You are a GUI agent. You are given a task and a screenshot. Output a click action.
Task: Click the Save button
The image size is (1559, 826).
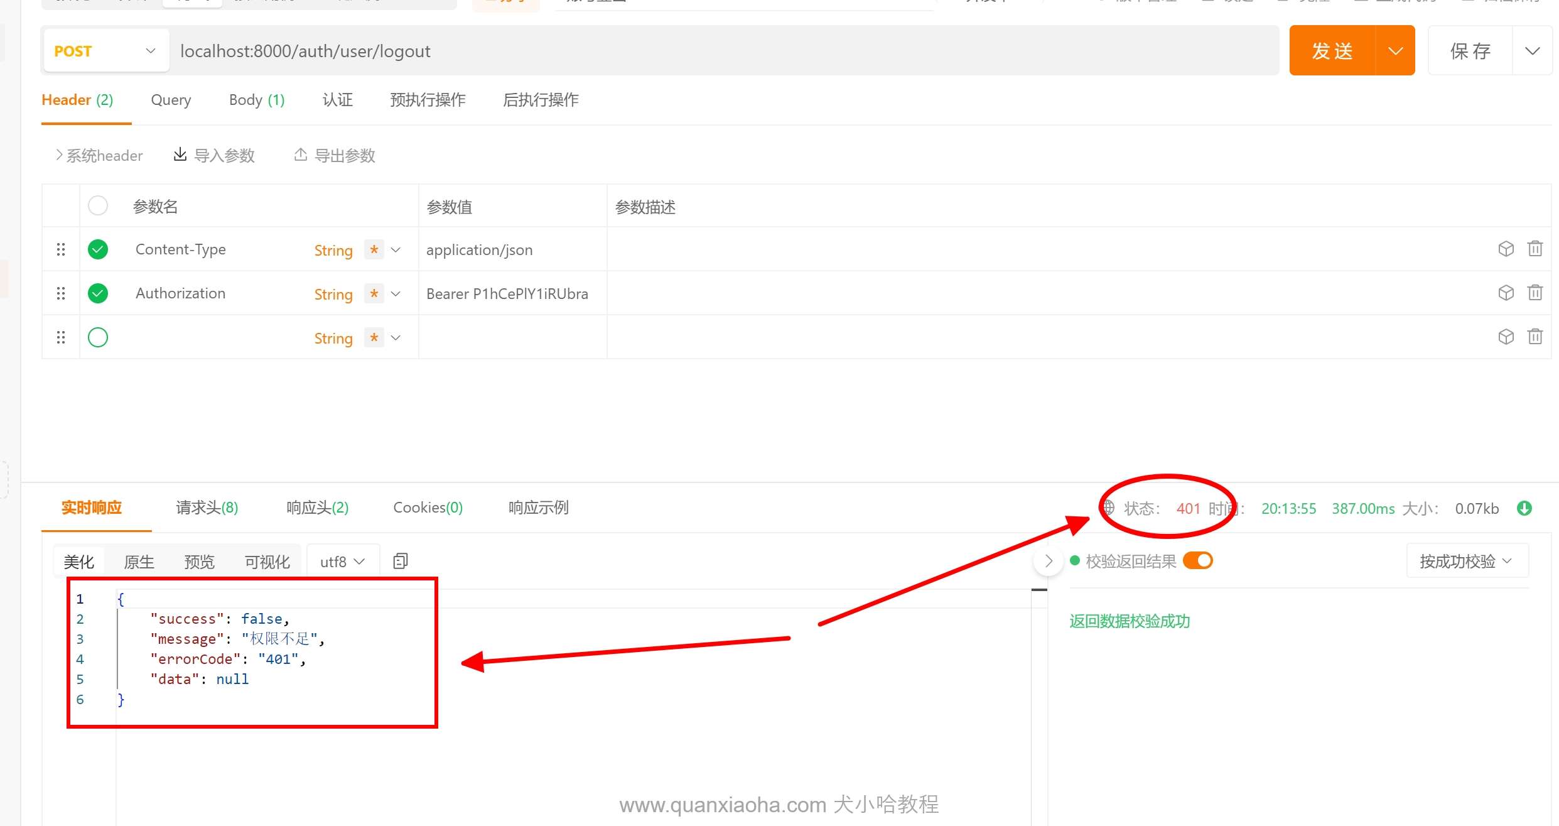(1470, 51)
